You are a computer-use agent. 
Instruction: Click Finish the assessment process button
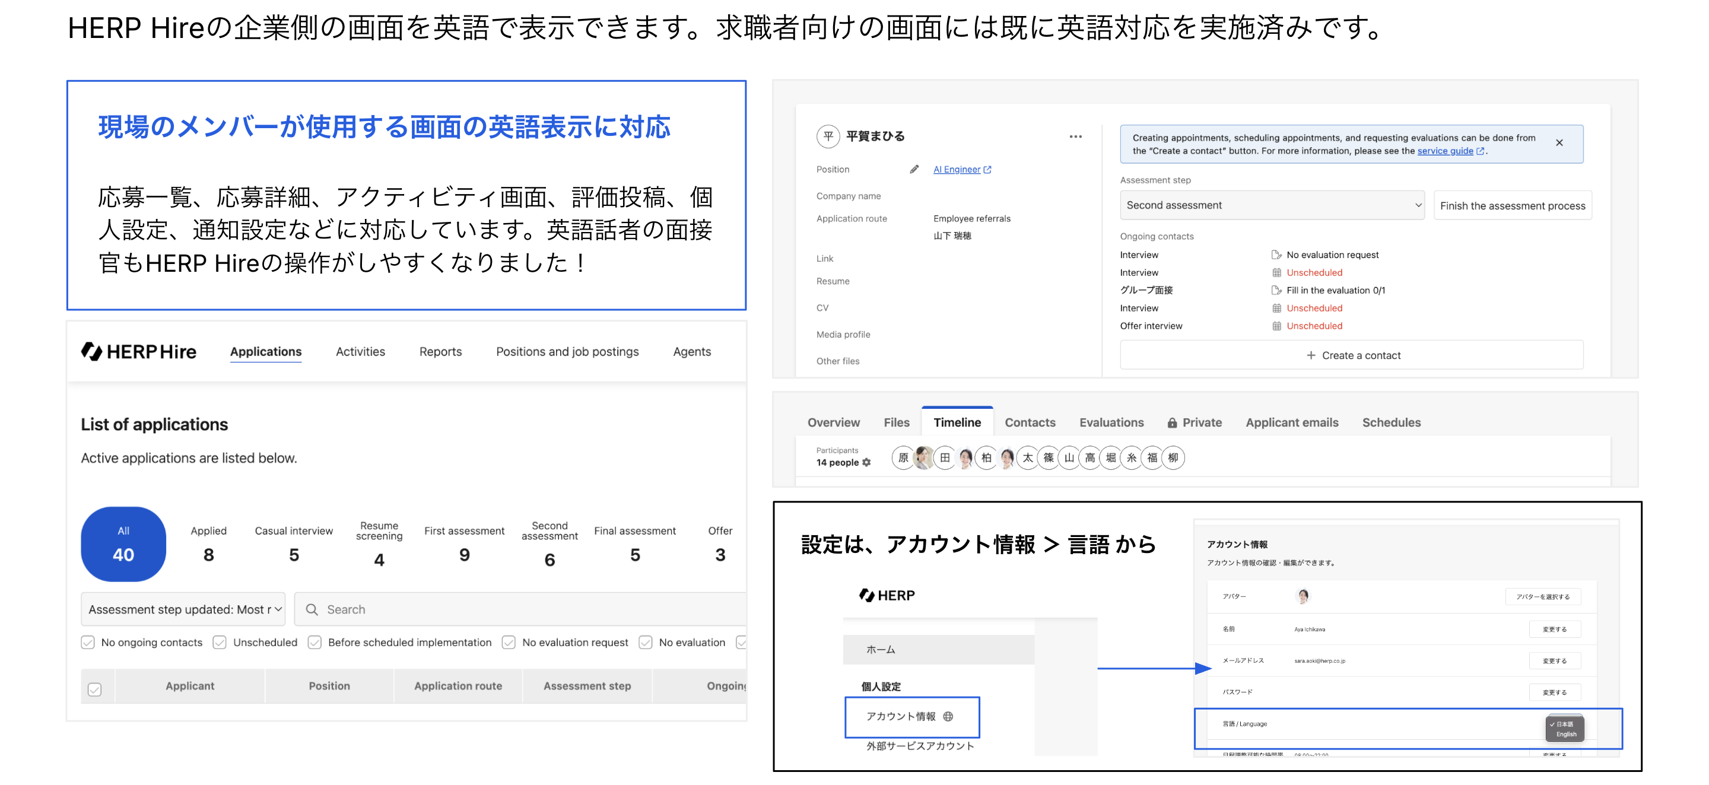pos(1512,206)
